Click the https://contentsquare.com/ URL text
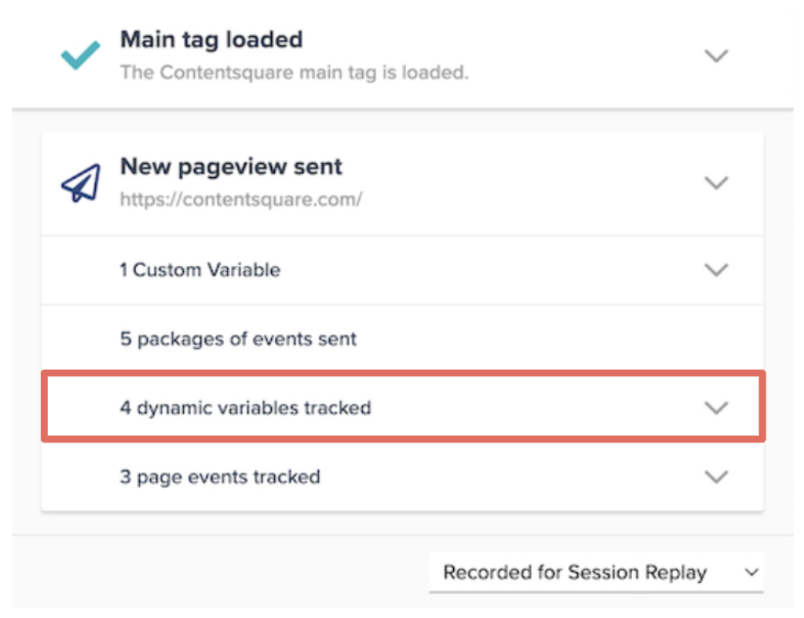Viewport: 804px width, 618px height. click(241, 199)
